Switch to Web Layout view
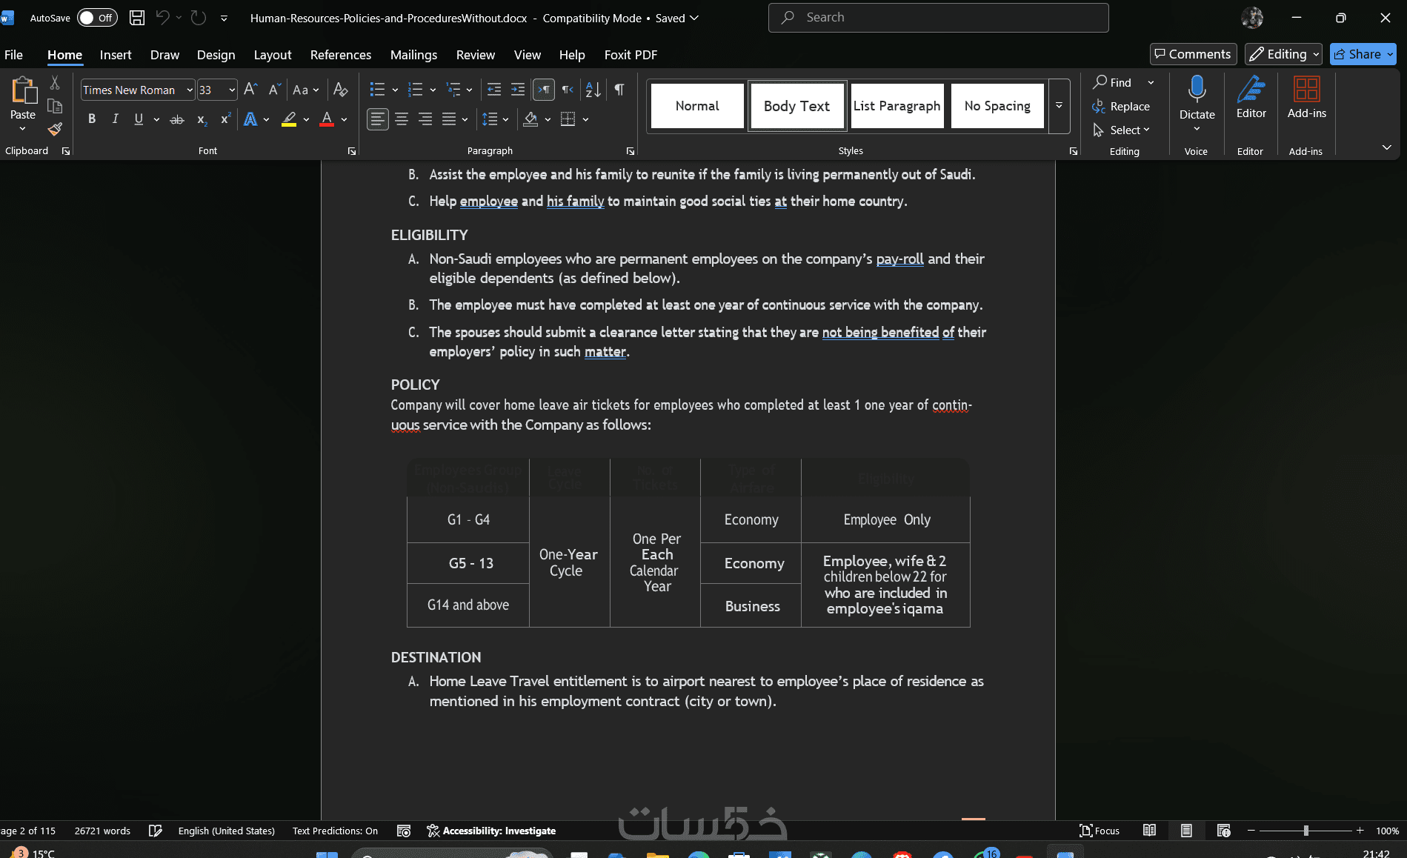Image resolution: width=1407 pixels, height=858 pixels. [x=1223, y=831]
